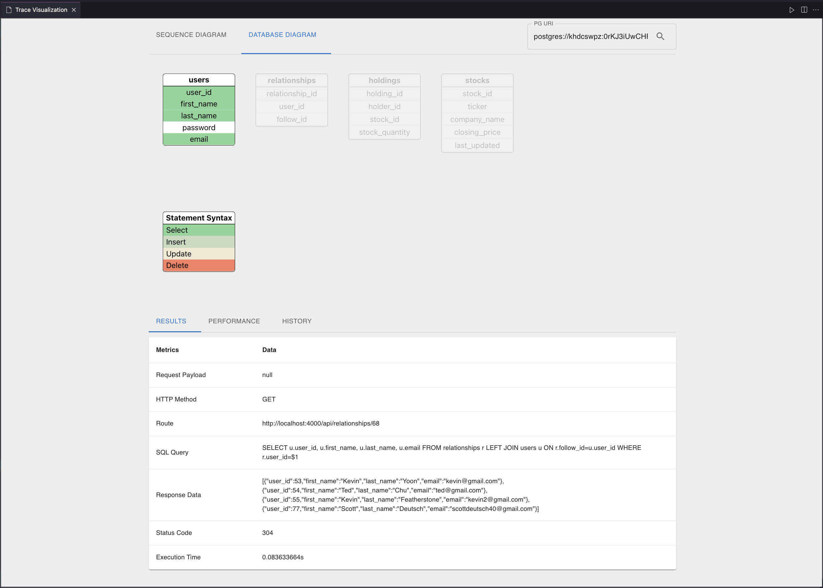
Task: Click the users table header
Action: (199, 80)
